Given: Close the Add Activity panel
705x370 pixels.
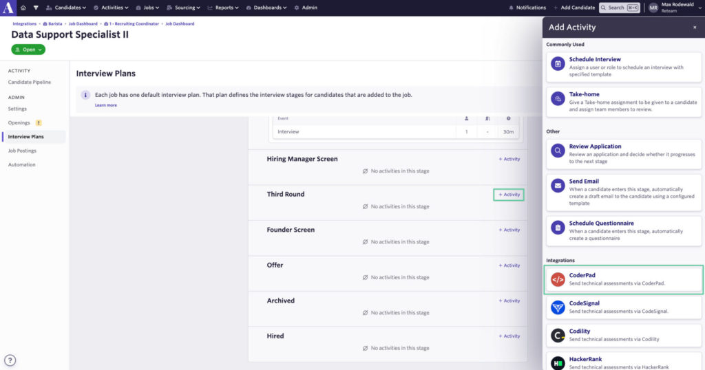Looking at the screenshot, I should click(694, 28).
